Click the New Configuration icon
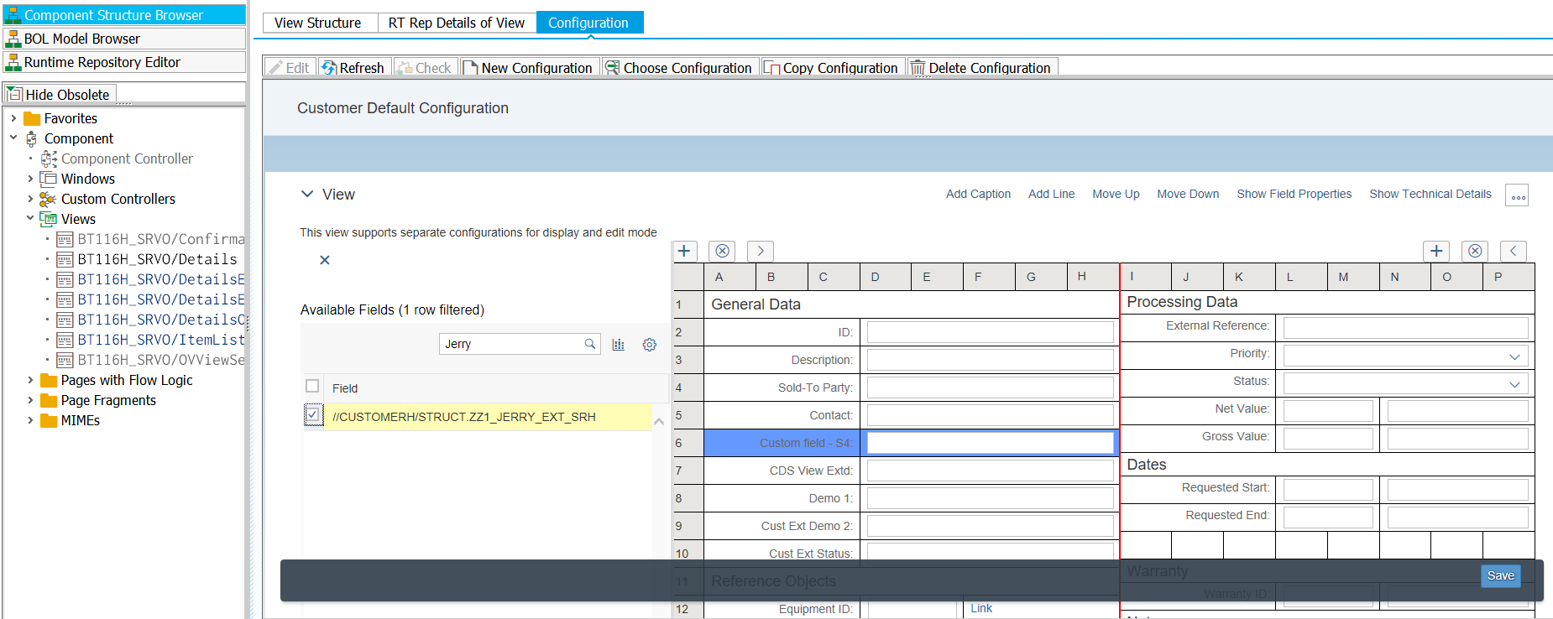Screen dimensions: 1553x619 pos(470,68)
